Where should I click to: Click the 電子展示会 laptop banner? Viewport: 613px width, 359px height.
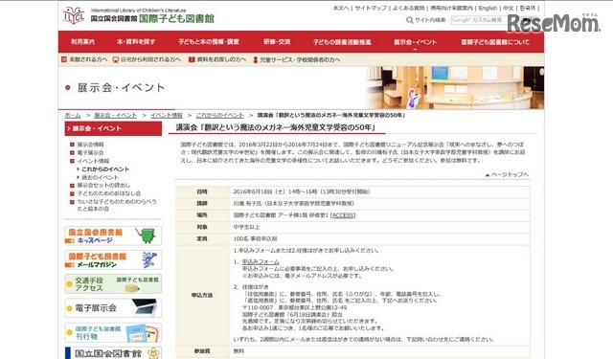tap(113, 308)
